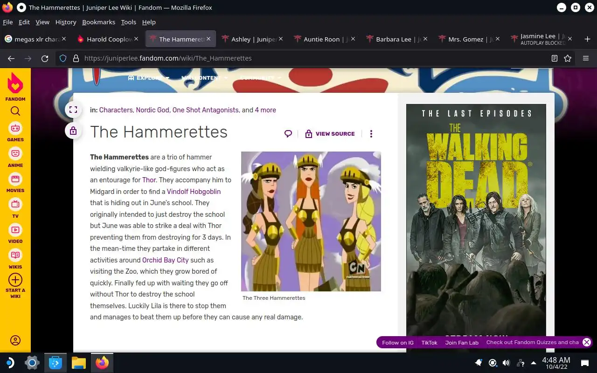The height and width of the screenshot is (373, 597).
Task: Click the site security padlock icon
Action: click(76, 58)
